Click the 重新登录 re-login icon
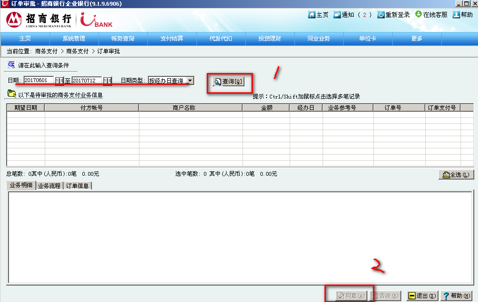The image size is (478, 302). point(381,15)
